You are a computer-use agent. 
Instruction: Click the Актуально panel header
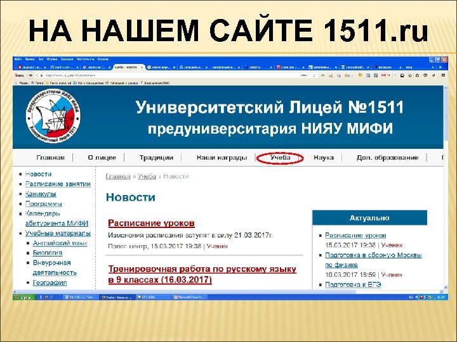tap(369, 218)
